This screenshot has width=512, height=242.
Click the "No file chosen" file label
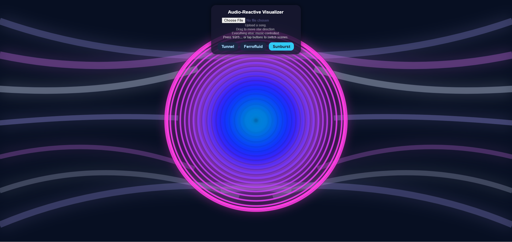pos(257,20)
